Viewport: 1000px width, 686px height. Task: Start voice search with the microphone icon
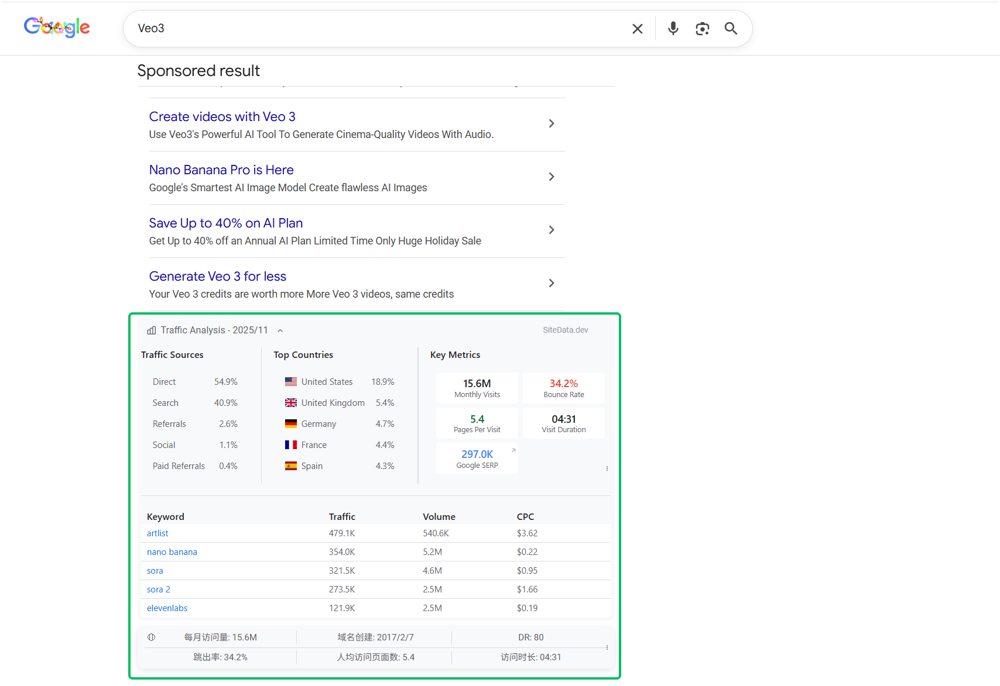(x=673, y=28)
